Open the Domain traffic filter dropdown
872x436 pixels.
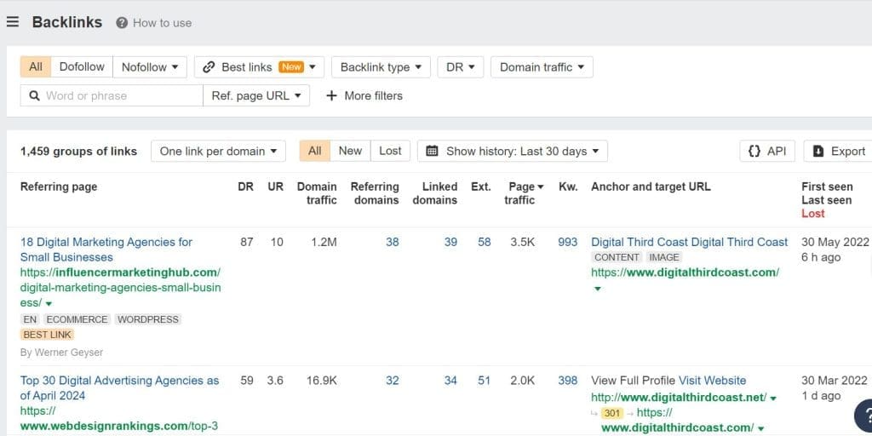[542, 66]
